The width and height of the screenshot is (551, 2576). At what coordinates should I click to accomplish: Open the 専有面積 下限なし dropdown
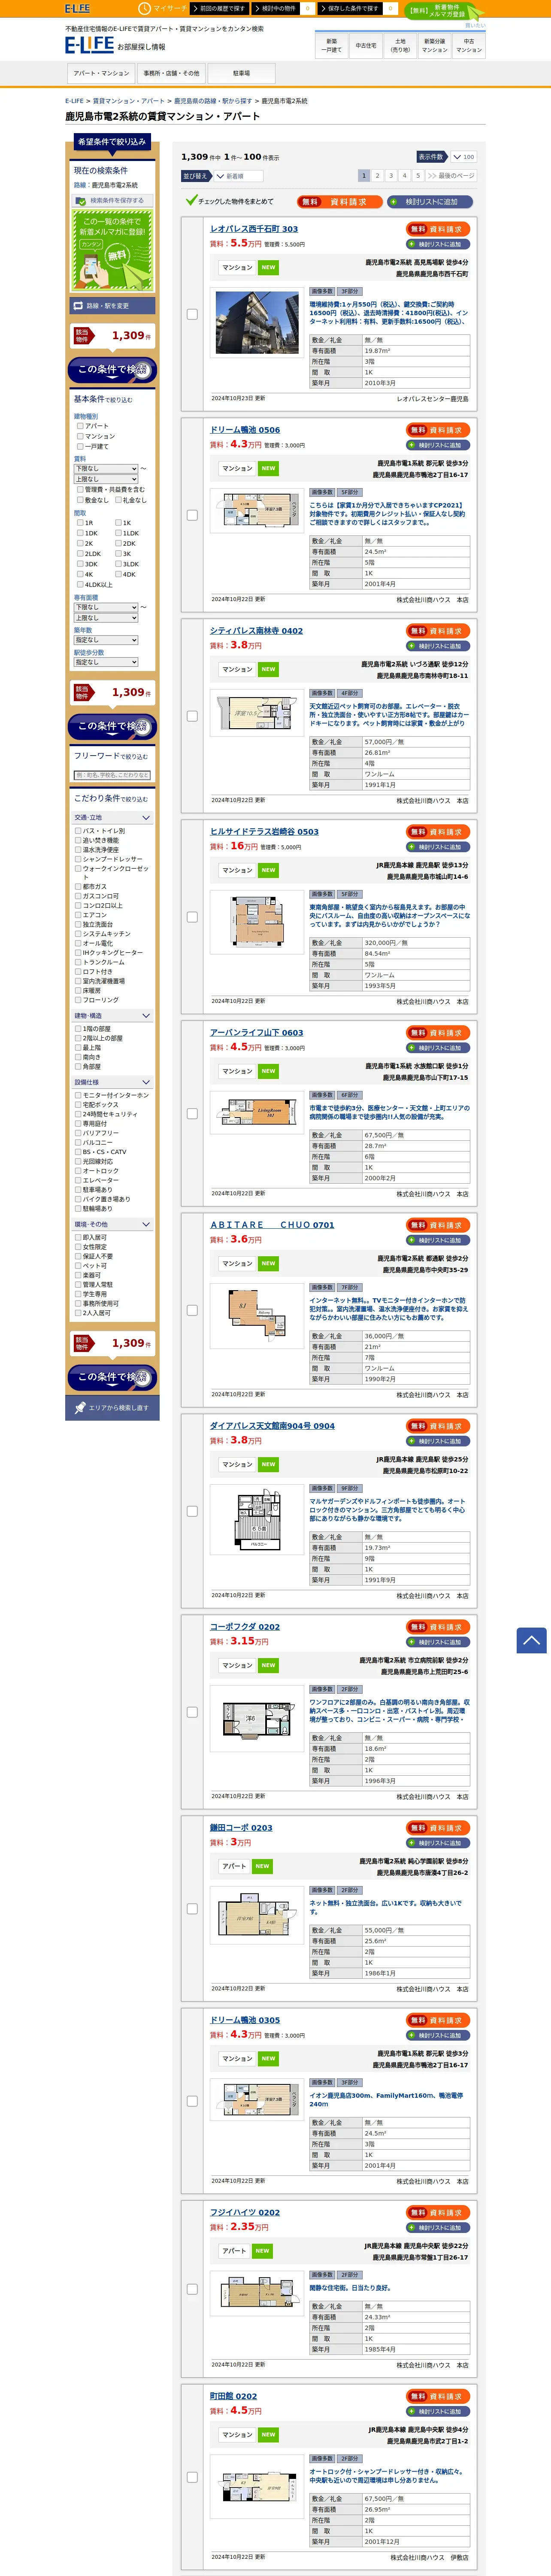point(105,607)
